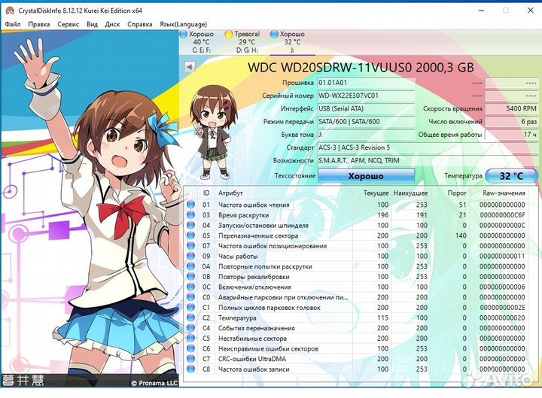Screen dimensions: 542x398
Task: Click status icon for Часы работы row
Action: point(190,256)
